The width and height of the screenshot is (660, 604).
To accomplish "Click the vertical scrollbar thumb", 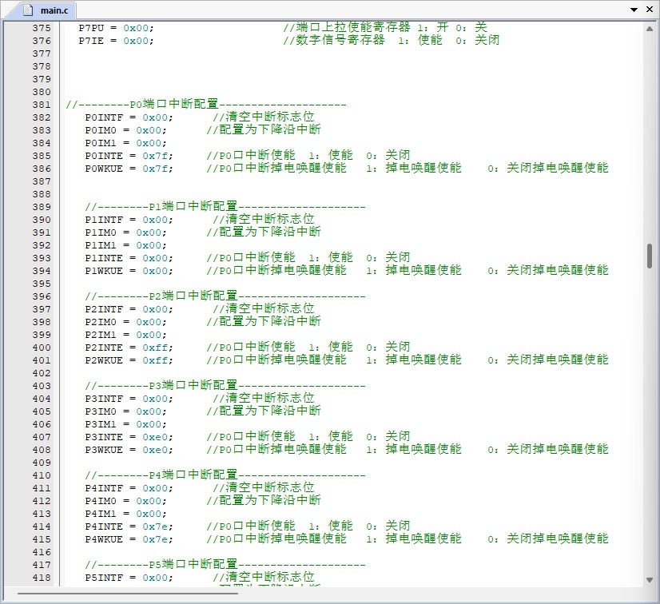I will (x=650, y=256).
